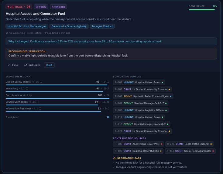This screenshot has height=174, width=223.
Task: Click the branch icon on Risk path
Action: (x=26, y=65)
